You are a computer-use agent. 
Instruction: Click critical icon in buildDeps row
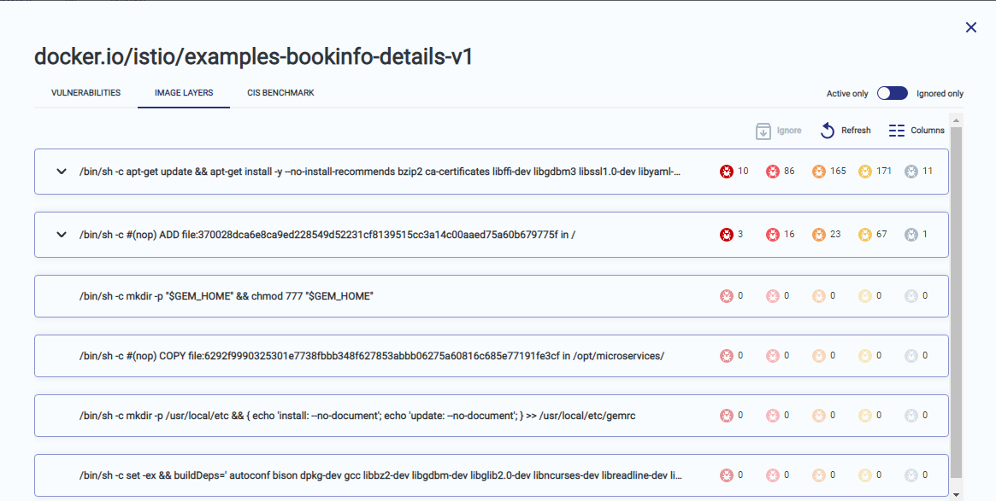pos(726,475)
